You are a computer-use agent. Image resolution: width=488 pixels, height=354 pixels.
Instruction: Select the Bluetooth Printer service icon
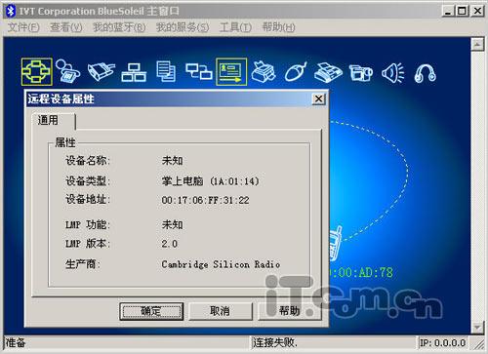click(264, 72)
